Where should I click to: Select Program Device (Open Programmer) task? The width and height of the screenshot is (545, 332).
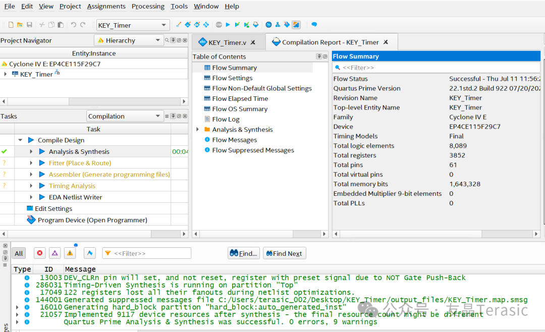point(92,220)
